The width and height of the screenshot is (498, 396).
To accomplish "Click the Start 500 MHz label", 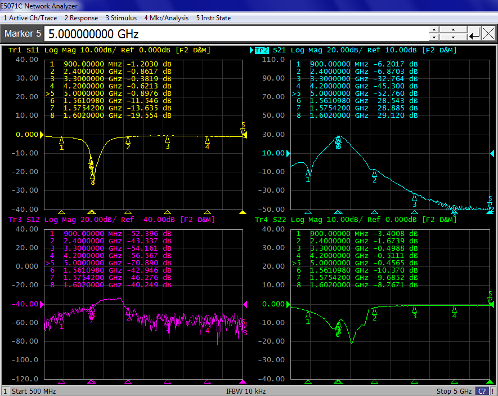I will pos(34,391).
